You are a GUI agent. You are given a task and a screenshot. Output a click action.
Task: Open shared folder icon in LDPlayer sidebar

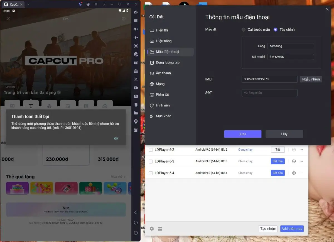(136, 113)
